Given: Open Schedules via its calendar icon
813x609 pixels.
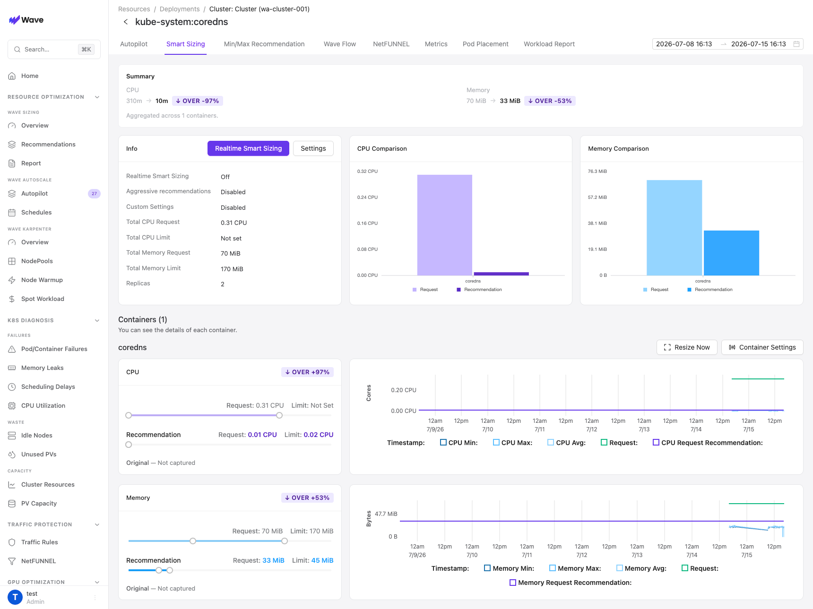Looking at the screenshot, I should pos(12,213).
